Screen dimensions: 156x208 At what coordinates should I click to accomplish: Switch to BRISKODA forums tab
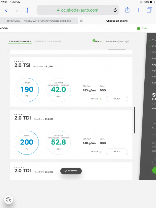click(x=39, y=21)
